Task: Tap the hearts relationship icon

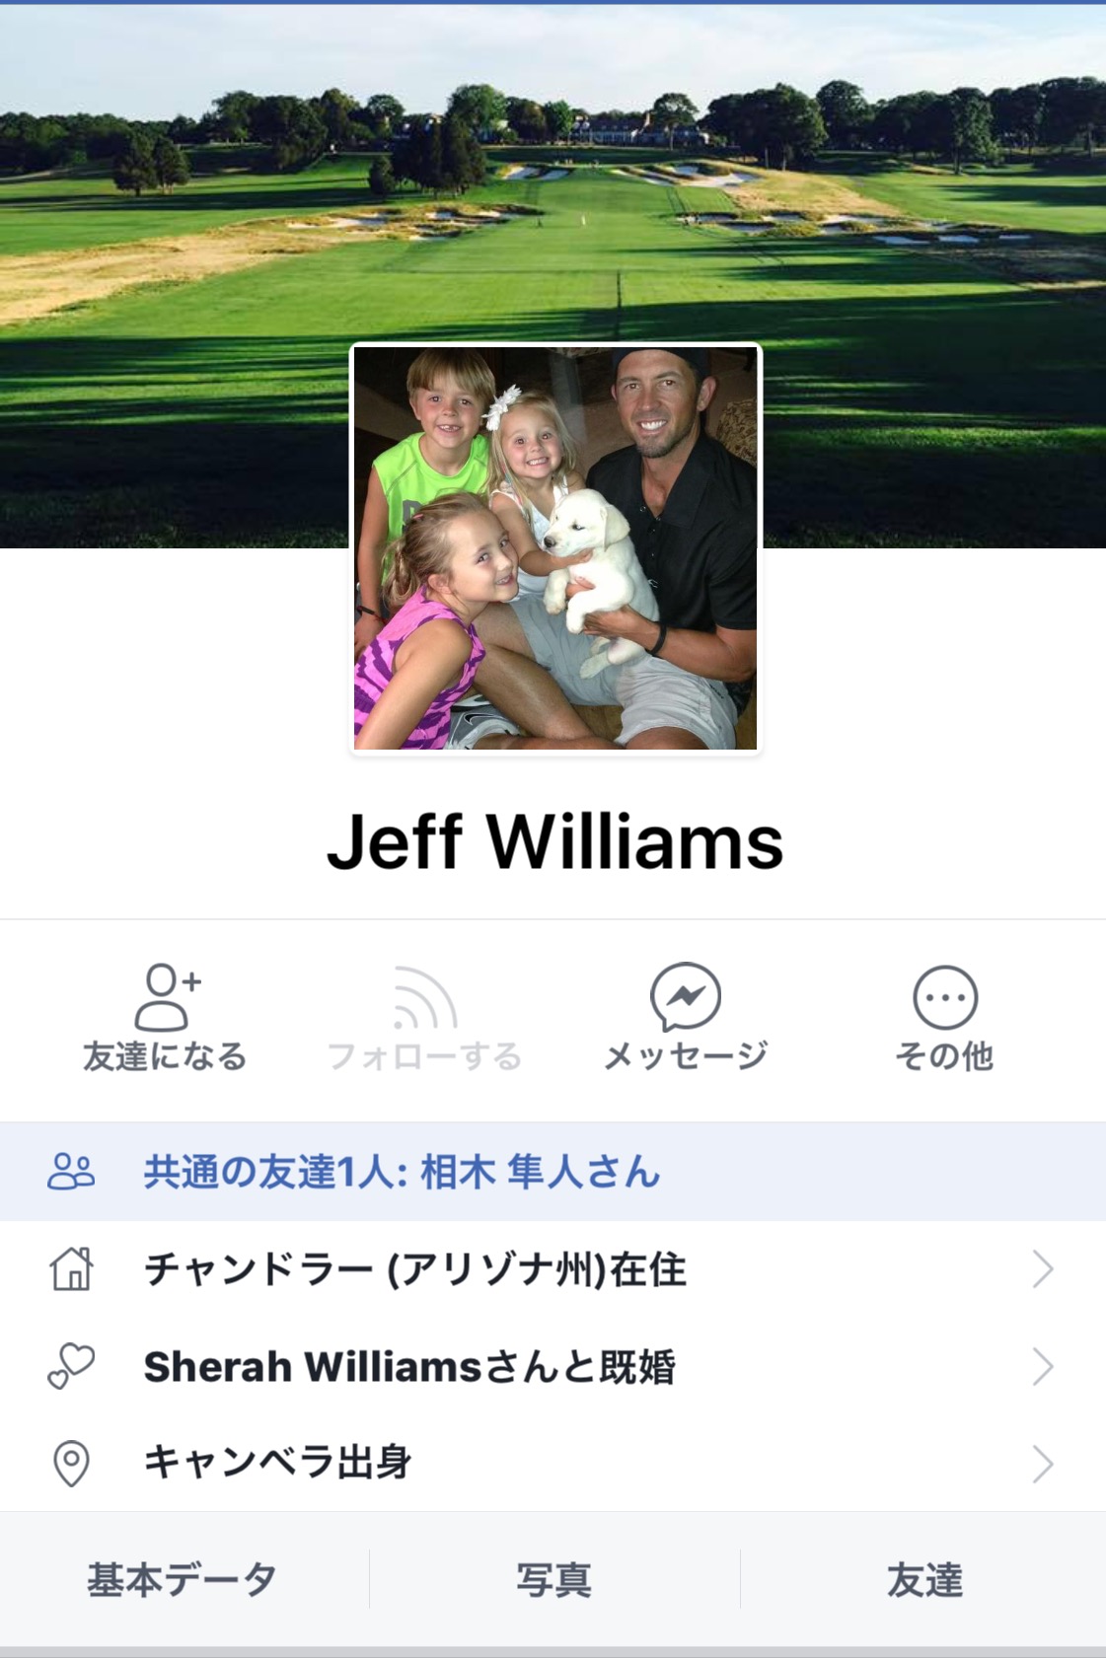Action: point(71,1366)
